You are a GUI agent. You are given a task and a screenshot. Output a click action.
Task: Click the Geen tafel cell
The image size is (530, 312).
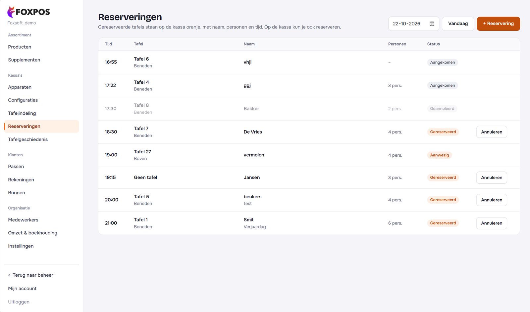click(x=145, y=177)
